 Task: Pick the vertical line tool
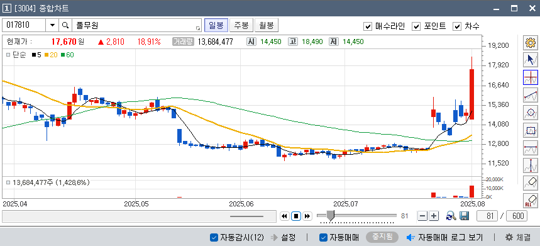[x=531, y=165]
